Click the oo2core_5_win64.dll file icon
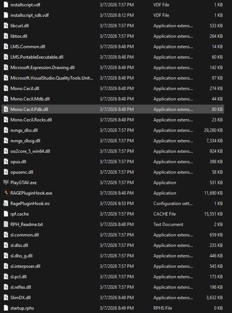 (6, 151)
